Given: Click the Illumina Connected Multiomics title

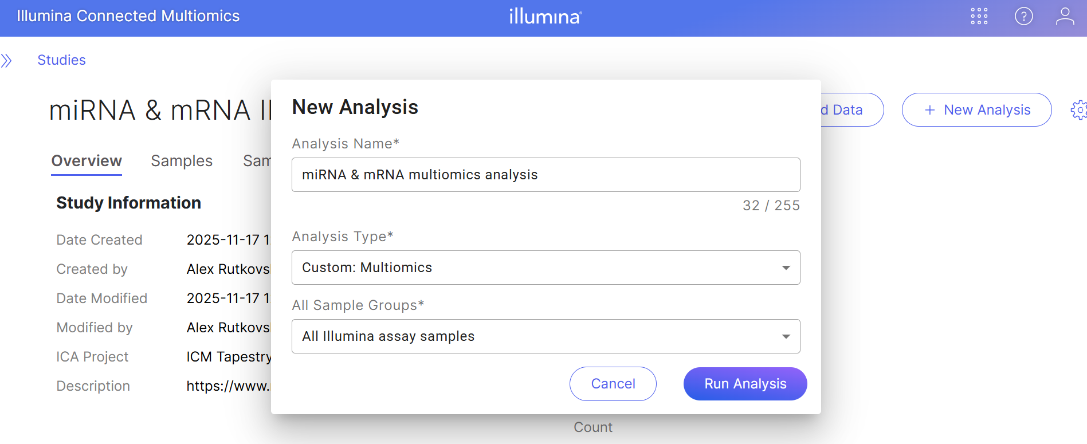Looking at the screenshot, I should pyautogui.click(x=128, y=16).
